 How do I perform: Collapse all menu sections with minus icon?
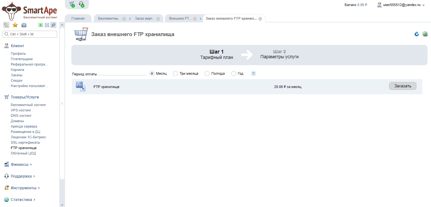tap(47, 25)
